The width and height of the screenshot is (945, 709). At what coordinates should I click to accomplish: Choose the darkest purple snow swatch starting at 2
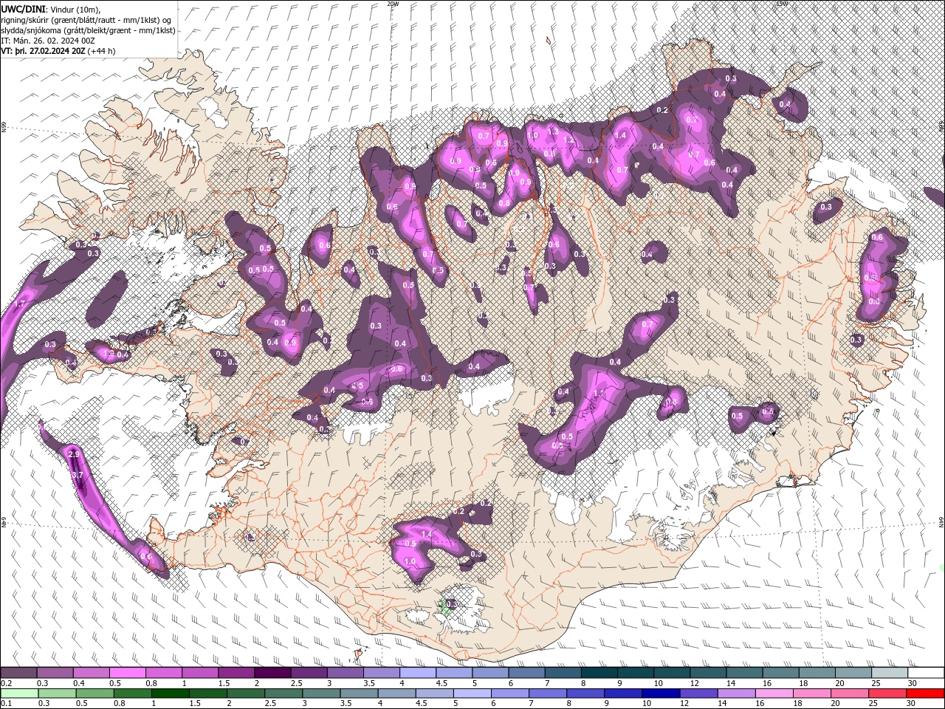(x=272, y=673)
